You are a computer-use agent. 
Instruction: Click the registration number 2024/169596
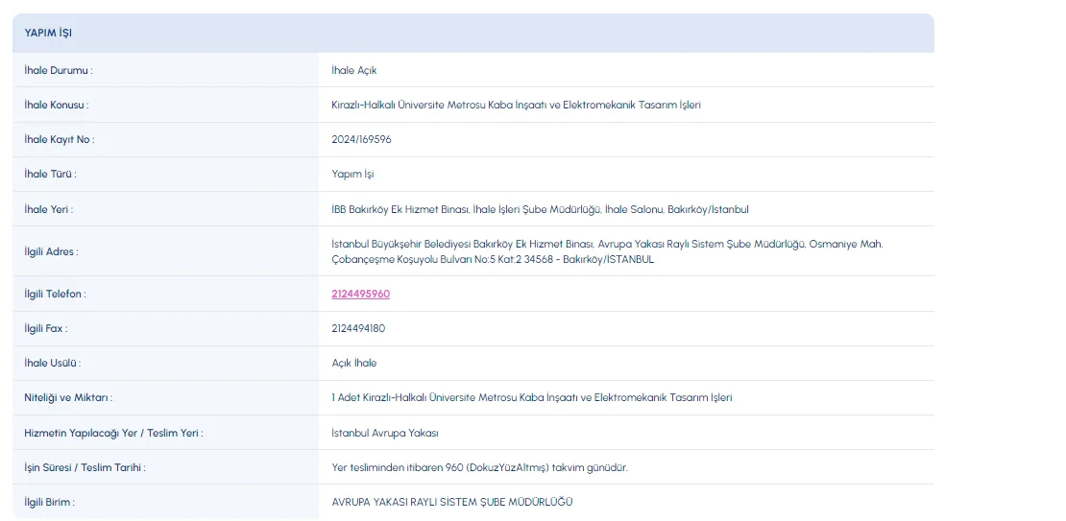pyautogui.click(x=361, y=139)
